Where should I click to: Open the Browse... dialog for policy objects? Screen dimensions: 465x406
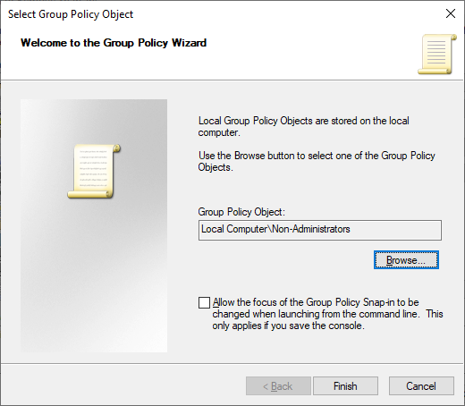pyautogui.click(x=406, y=260)
